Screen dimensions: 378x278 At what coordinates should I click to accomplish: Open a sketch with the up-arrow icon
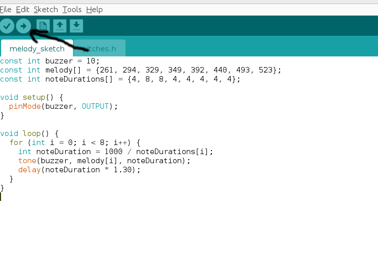click(60, 26)
